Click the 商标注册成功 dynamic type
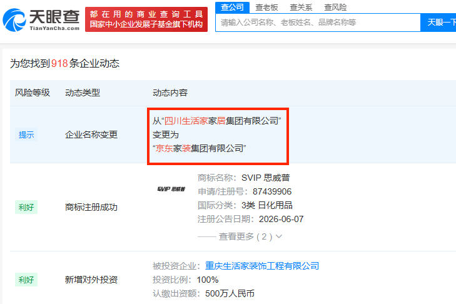456x304 pixels. 91,207
